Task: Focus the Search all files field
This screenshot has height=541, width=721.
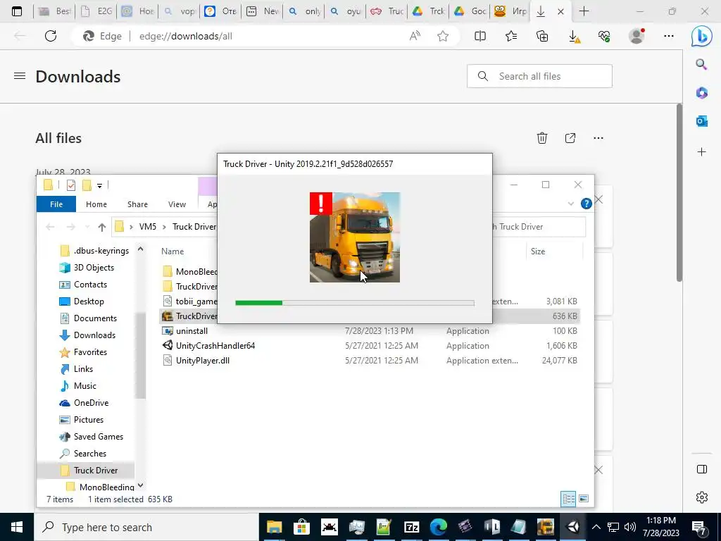Action: tap(539, 76)
